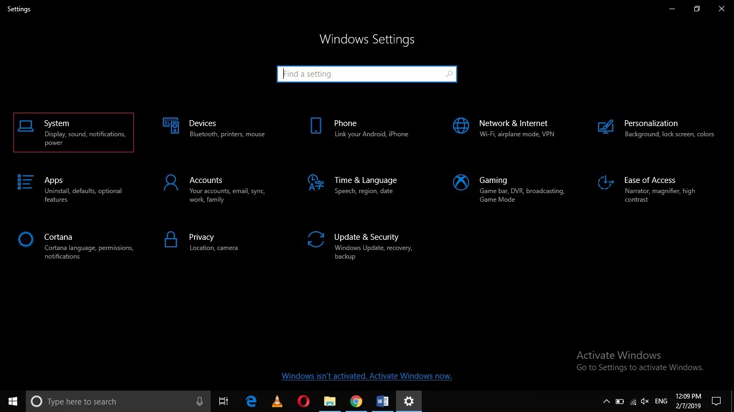Click the clock to view the calendar
This screenshot has width=734, height=412.
(688, 401)
